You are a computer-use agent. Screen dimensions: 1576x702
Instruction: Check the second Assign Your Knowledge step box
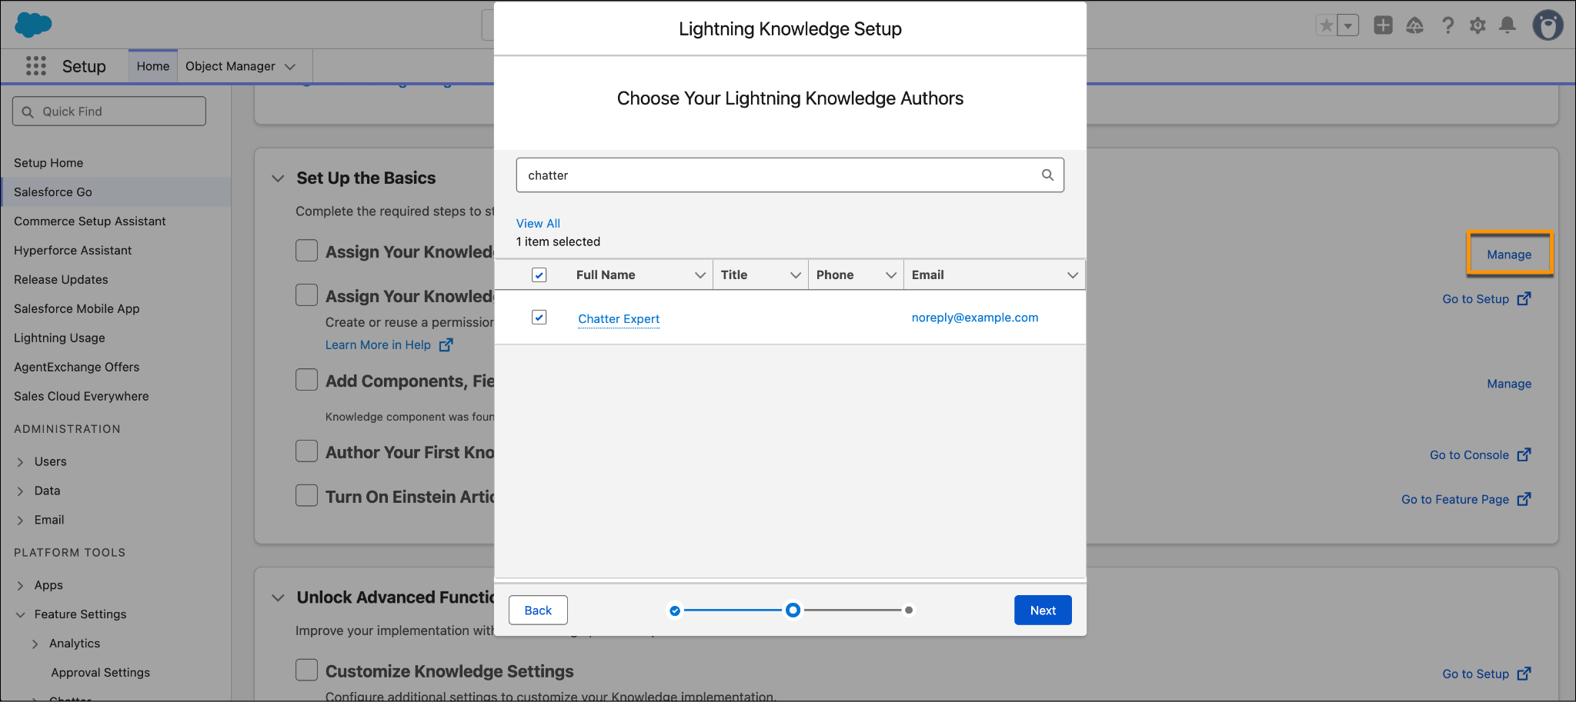click(307, 295)
